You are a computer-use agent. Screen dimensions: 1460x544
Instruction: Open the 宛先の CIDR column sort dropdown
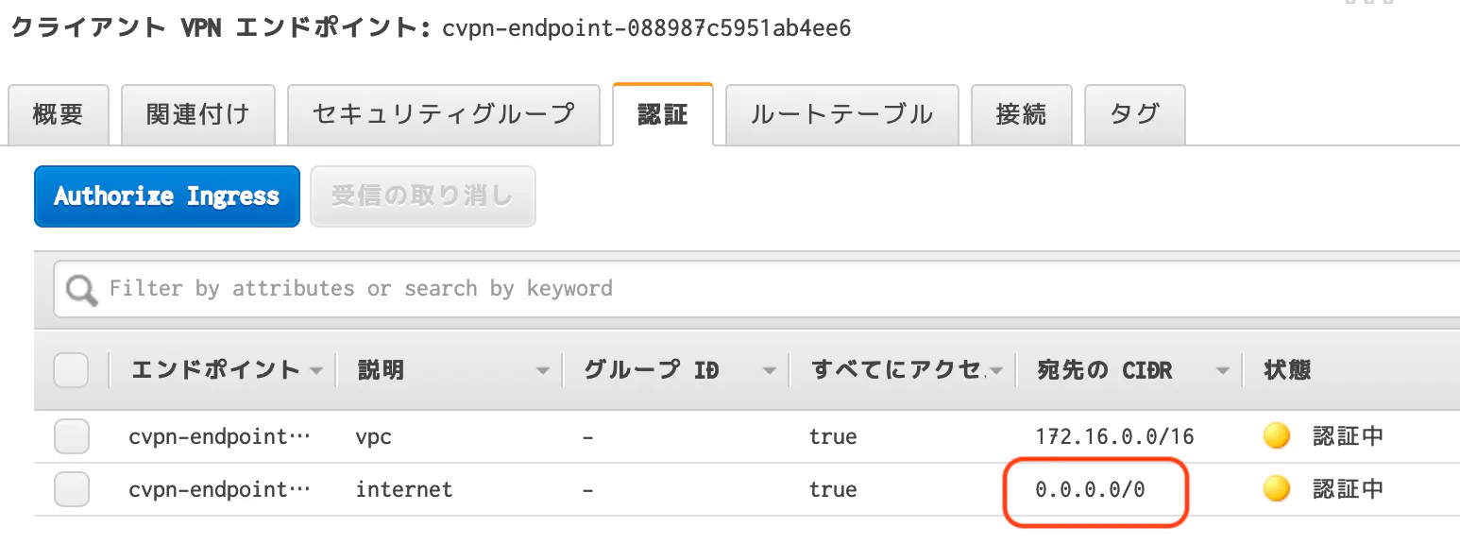(1223, 369)
